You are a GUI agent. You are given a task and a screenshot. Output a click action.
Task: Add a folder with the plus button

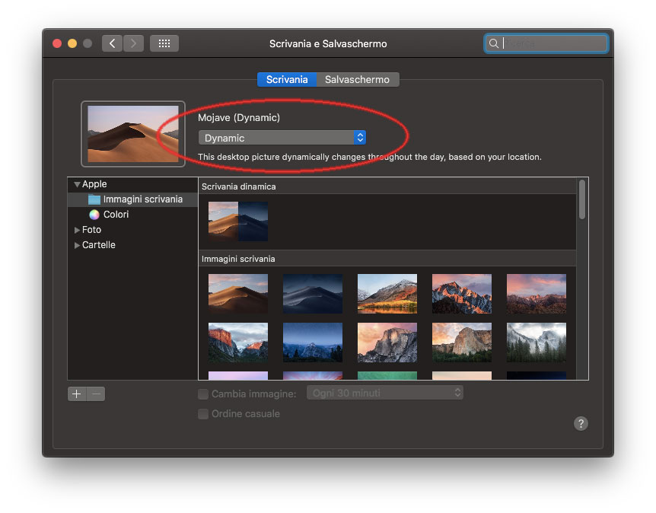(x=77, y=394)
